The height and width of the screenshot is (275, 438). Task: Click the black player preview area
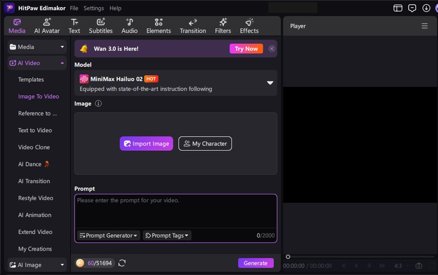(360, 145)
